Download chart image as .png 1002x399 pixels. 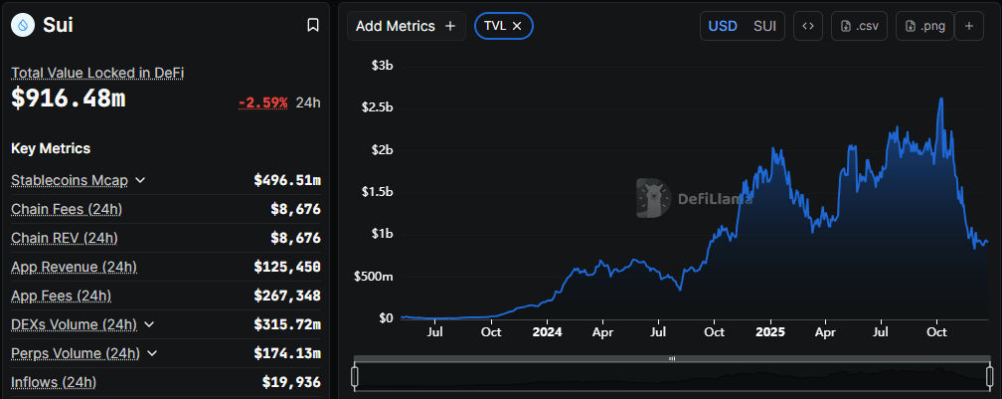coord(924,26)
